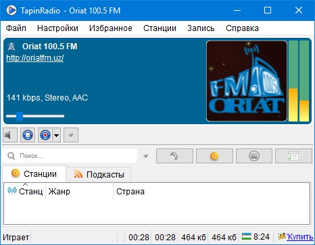
Task: Click the 141 kbps, Stereo, AAC text
Action: [47, 98]
